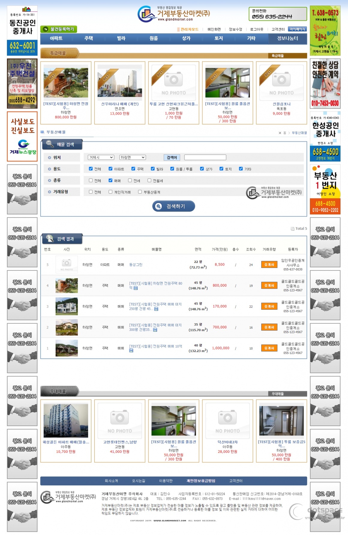Click the 물건등록하기 green button

click(x=59, y=29)
